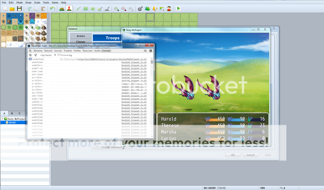This screenshot has width=324, height=190.
Task: Activate the console filter funnel
Action: tap(35, 55)
